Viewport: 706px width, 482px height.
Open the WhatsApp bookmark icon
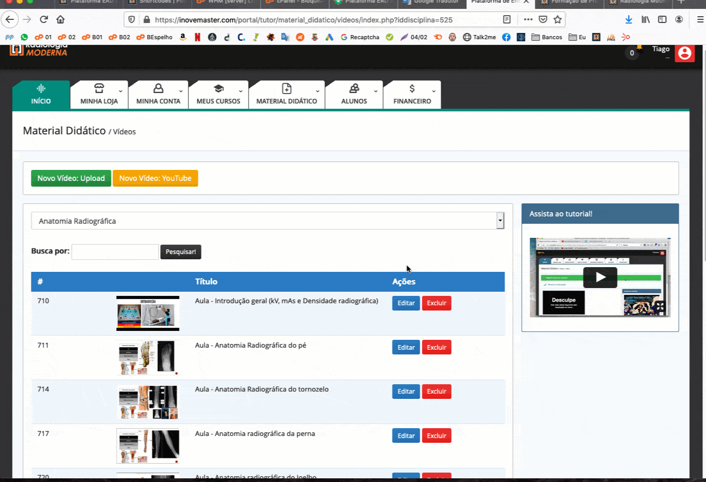(x=24, y=37)
